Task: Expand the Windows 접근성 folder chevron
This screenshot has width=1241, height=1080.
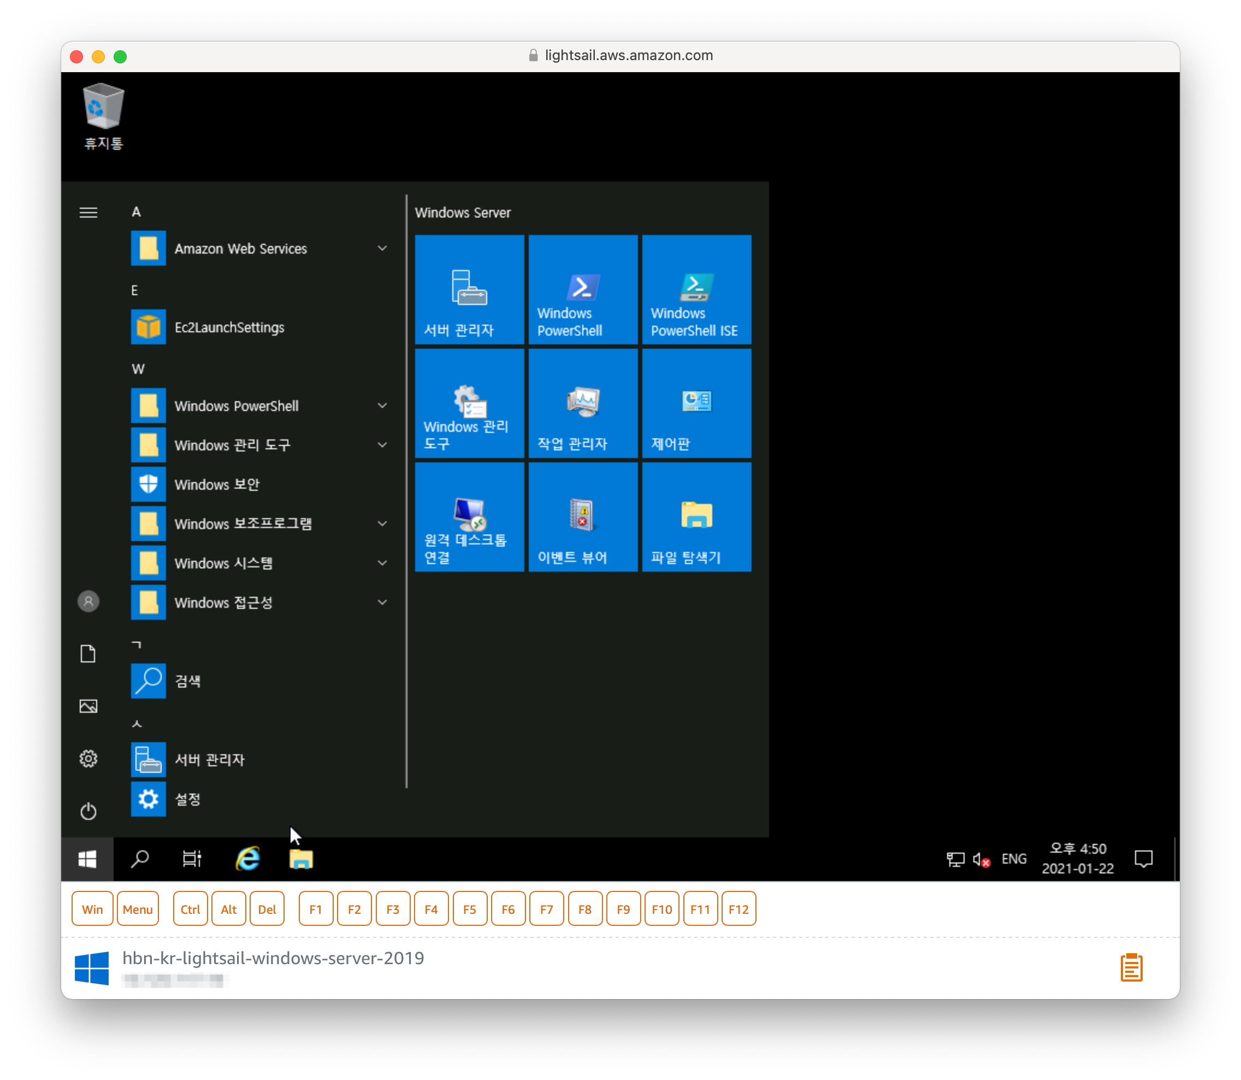Action: pyautogui.click(x=382, y=602)
